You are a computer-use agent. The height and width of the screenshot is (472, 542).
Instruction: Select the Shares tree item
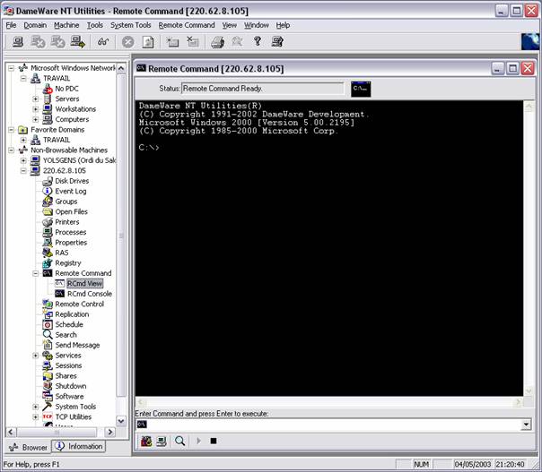tap(66, 376)
